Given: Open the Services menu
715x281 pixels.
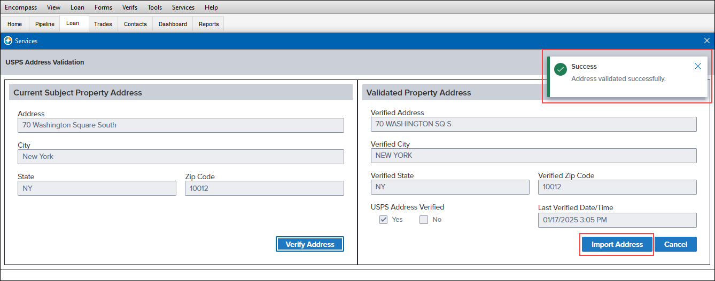Looking at the screenshot, I should (183, 7).
